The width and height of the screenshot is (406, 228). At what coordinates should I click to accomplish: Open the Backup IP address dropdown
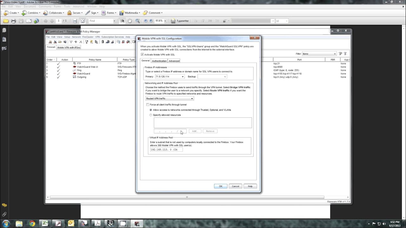coord(225,77)
